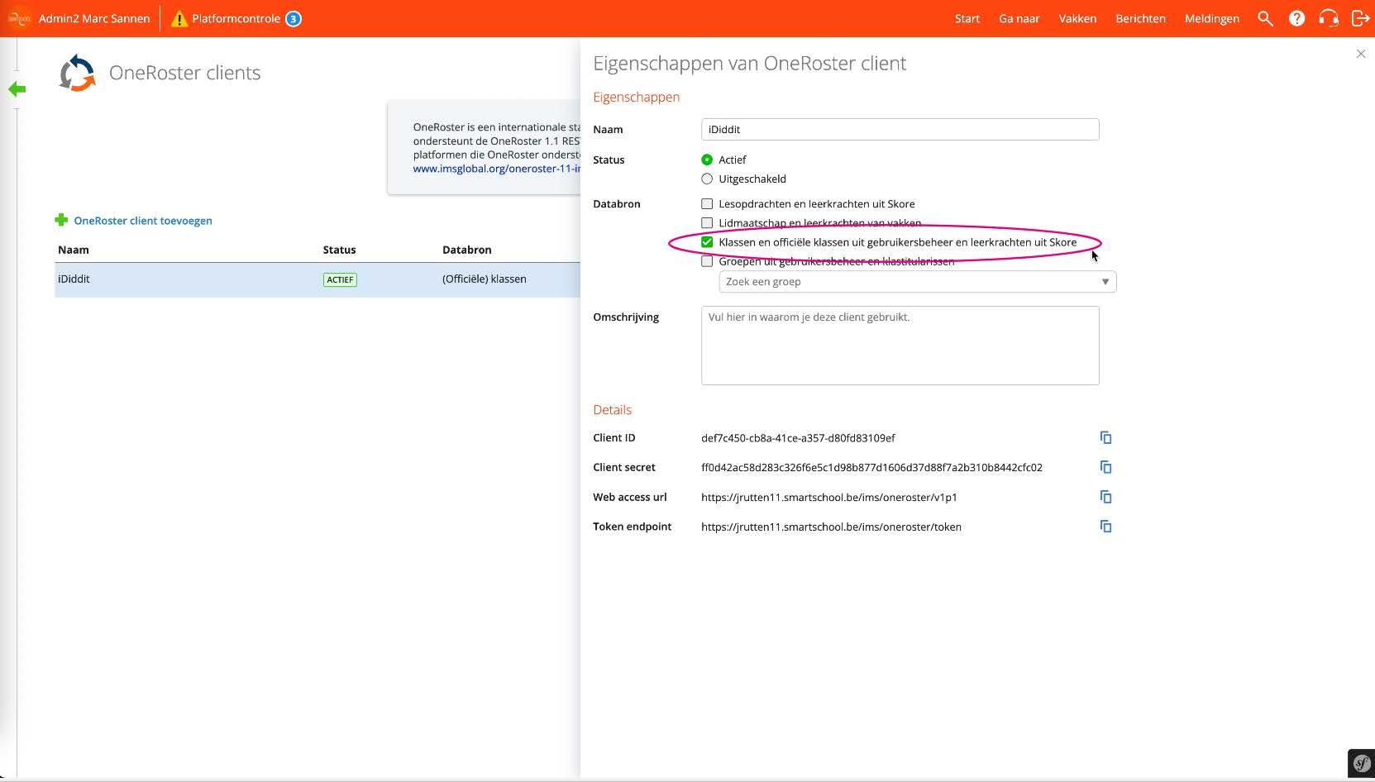
Task: Open the Ga naar menu
Action: (1019, 18)
